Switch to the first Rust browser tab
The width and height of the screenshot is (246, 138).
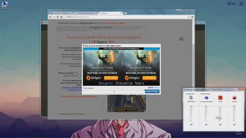pos(61,13)
